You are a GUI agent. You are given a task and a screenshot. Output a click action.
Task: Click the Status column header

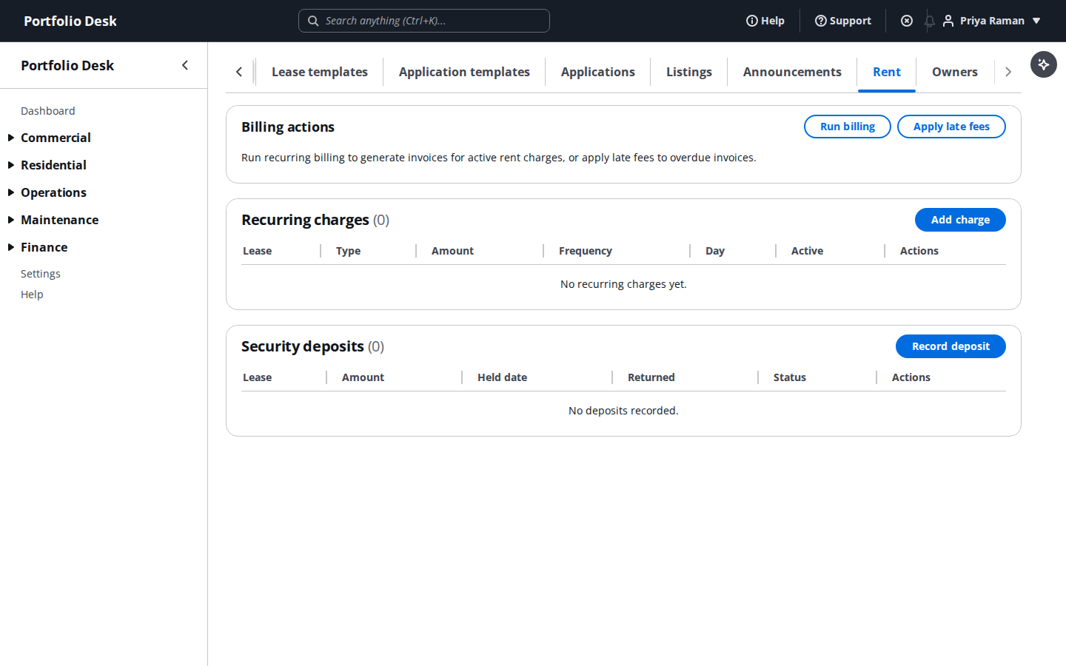click(790, 377)
